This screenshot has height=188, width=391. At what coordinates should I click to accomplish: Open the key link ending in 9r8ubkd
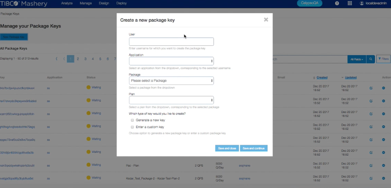tap(18, 101)
